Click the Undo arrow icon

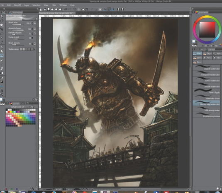pyautogui.click(x=66, y=10)
